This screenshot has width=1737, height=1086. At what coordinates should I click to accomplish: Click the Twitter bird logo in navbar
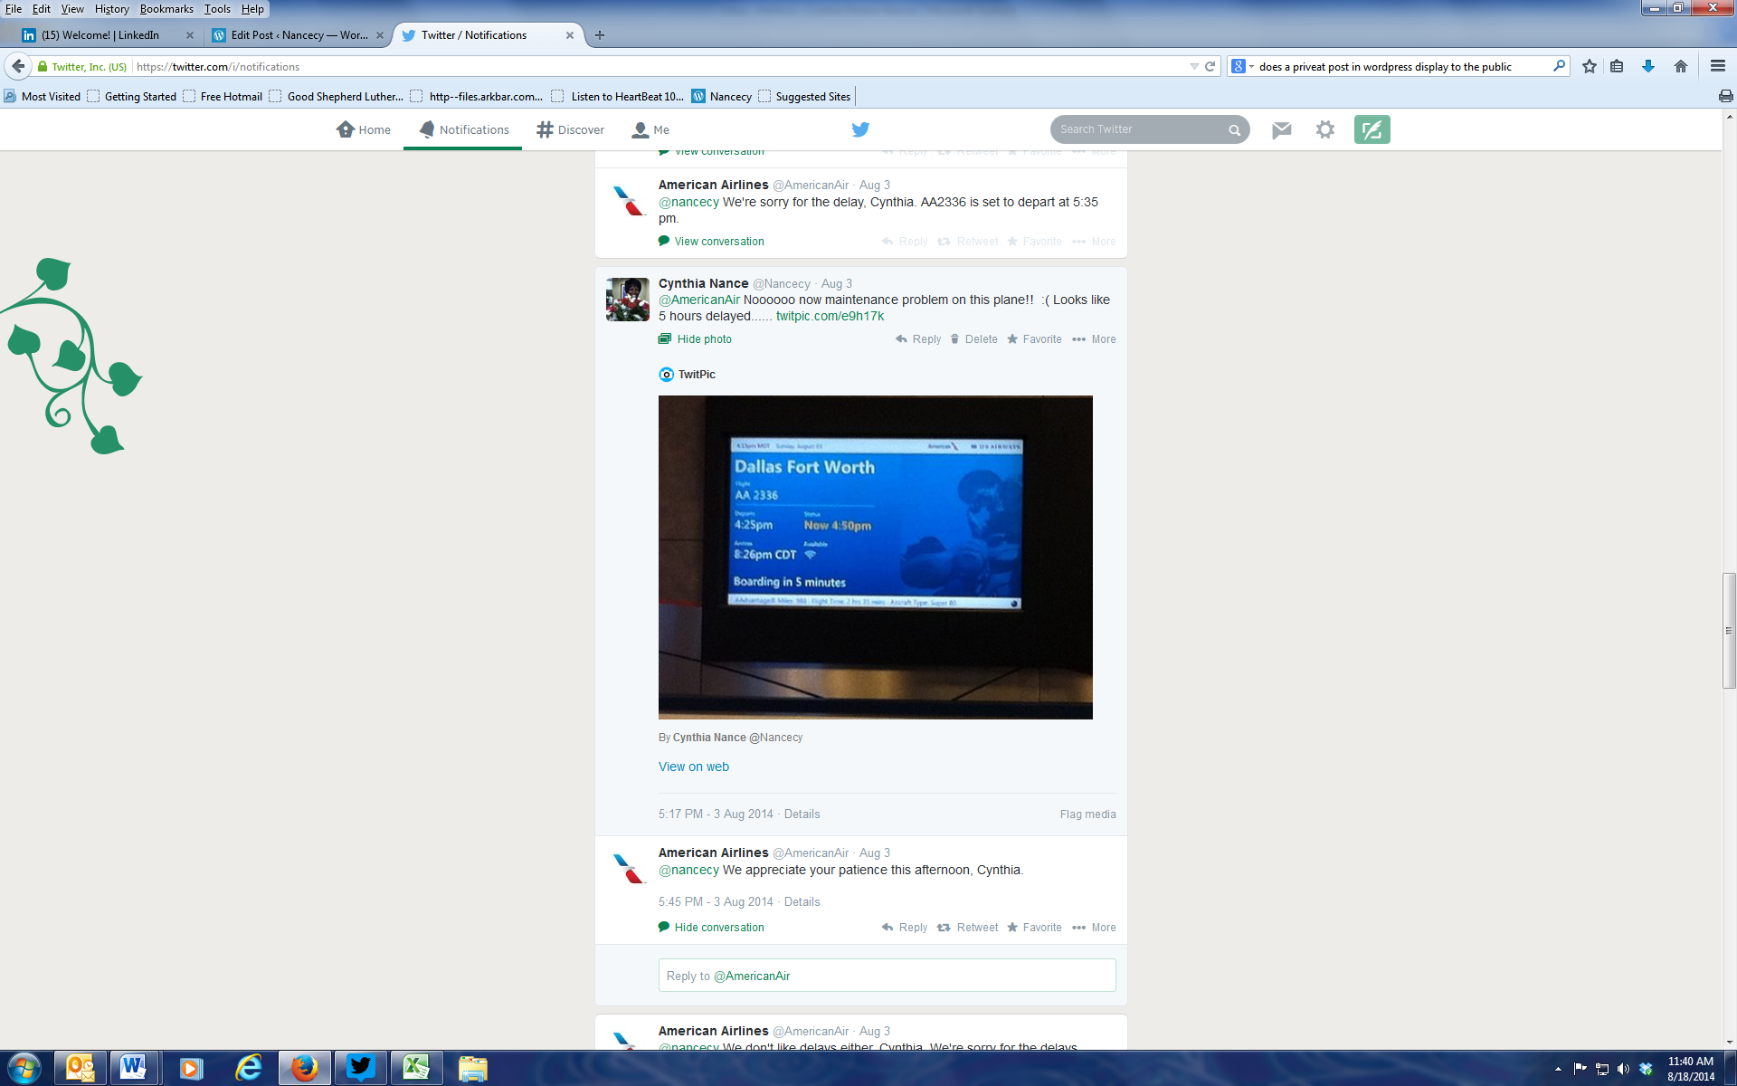860,129
